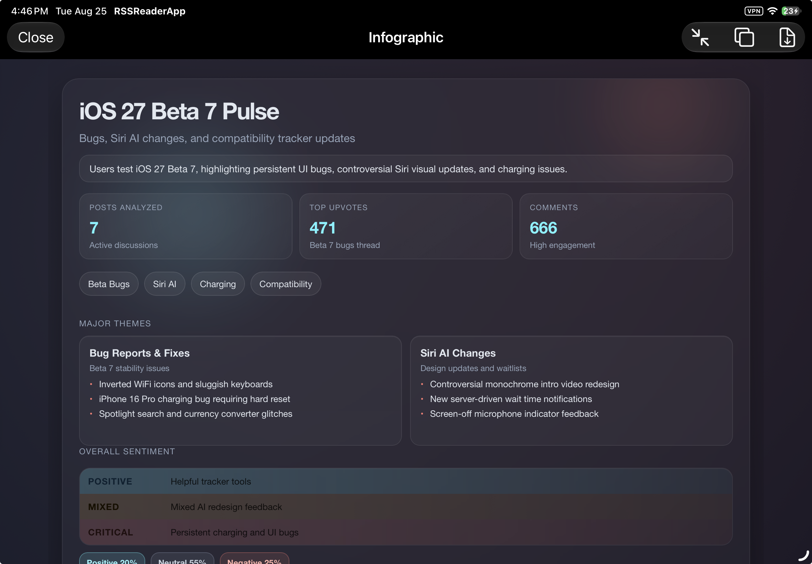Open the Comments stat card
Screen dimensions: 812x564
click(x=626, y=226)
